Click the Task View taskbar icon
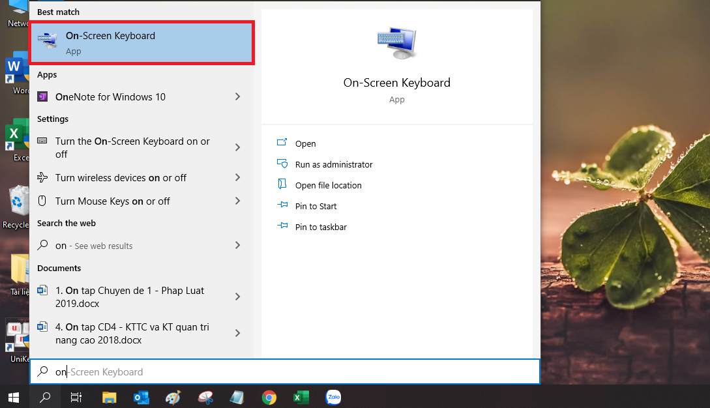Image resolution: width=710 pixels, height=408 pixels. tap(76, 397)
